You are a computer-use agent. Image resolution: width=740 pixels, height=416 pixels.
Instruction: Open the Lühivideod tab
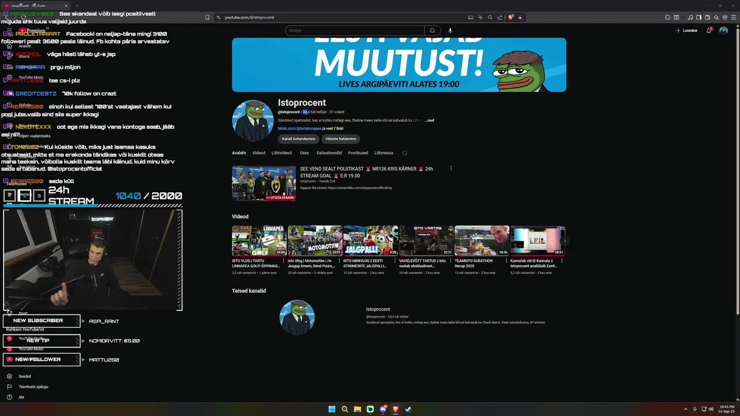pos(282,153)
